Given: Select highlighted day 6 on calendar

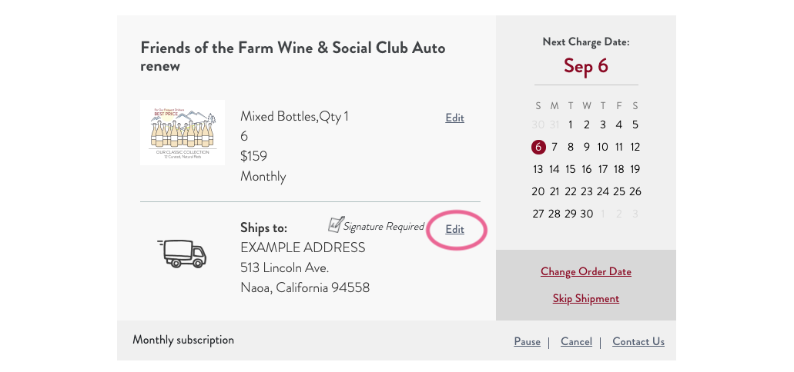Looking at the screenshot, I should (x=538, y=147).
